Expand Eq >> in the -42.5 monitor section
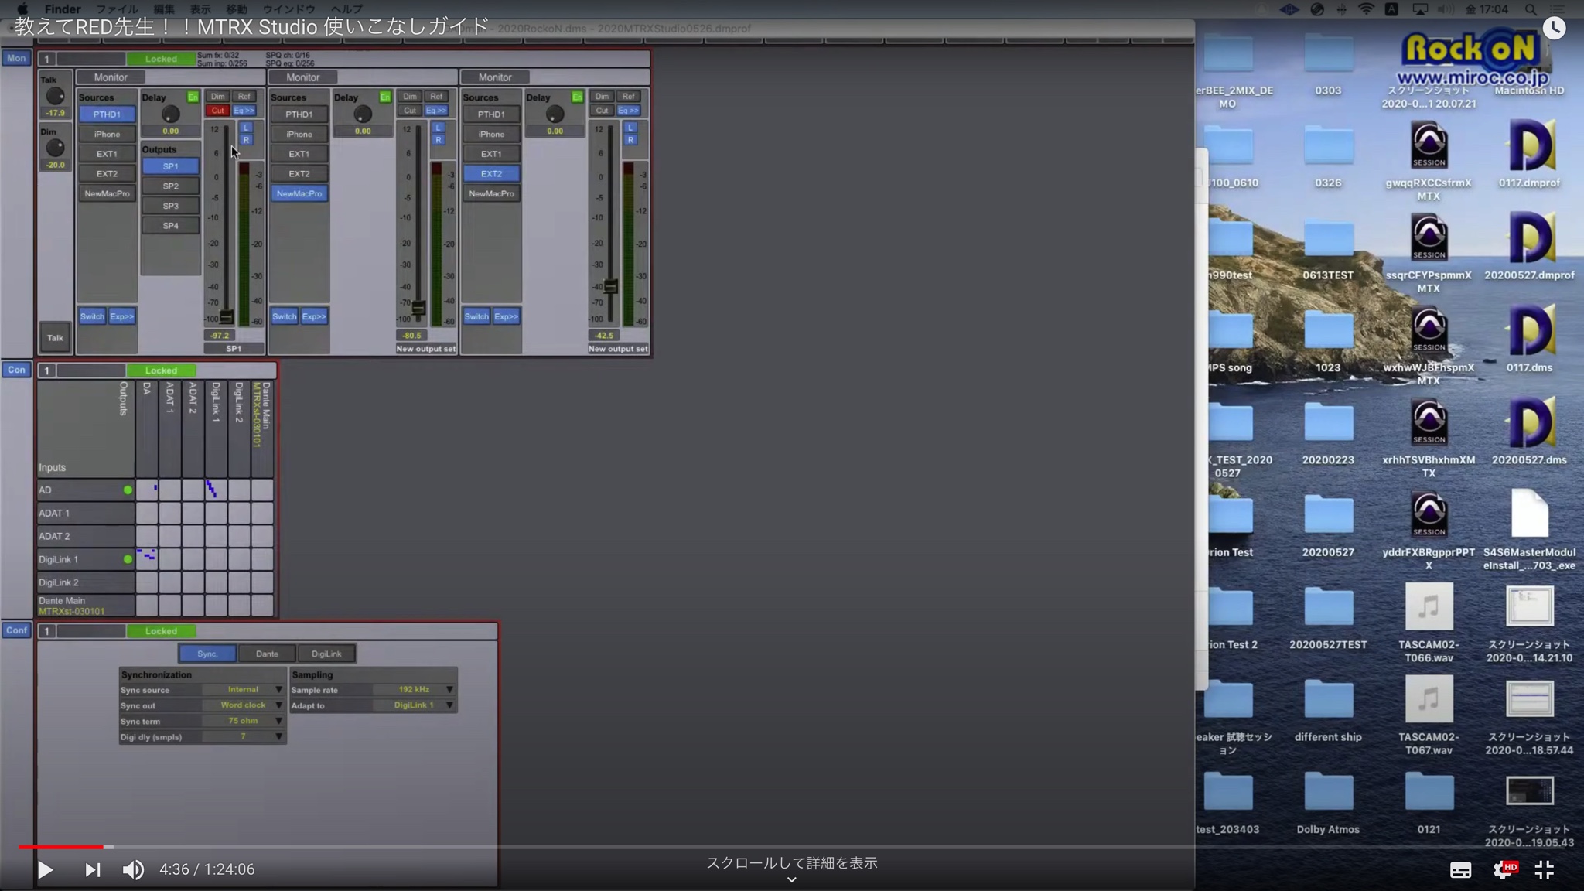This screenshot has height=891, width=1584. coord(629,111)
